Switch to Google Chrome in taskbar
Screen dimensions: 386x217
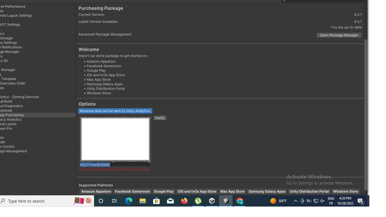240,201
